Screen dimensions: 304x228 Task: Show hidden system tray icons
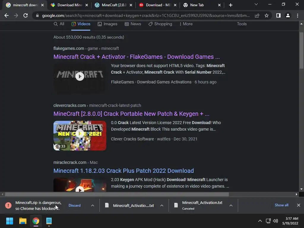(260, 221)
